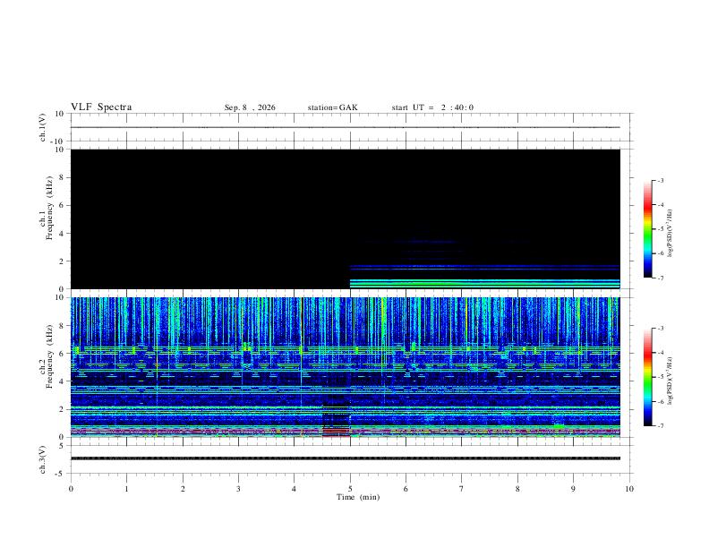Click the VLF Spectra title text
Screen dimensions: 709x548
click(101, 107)
